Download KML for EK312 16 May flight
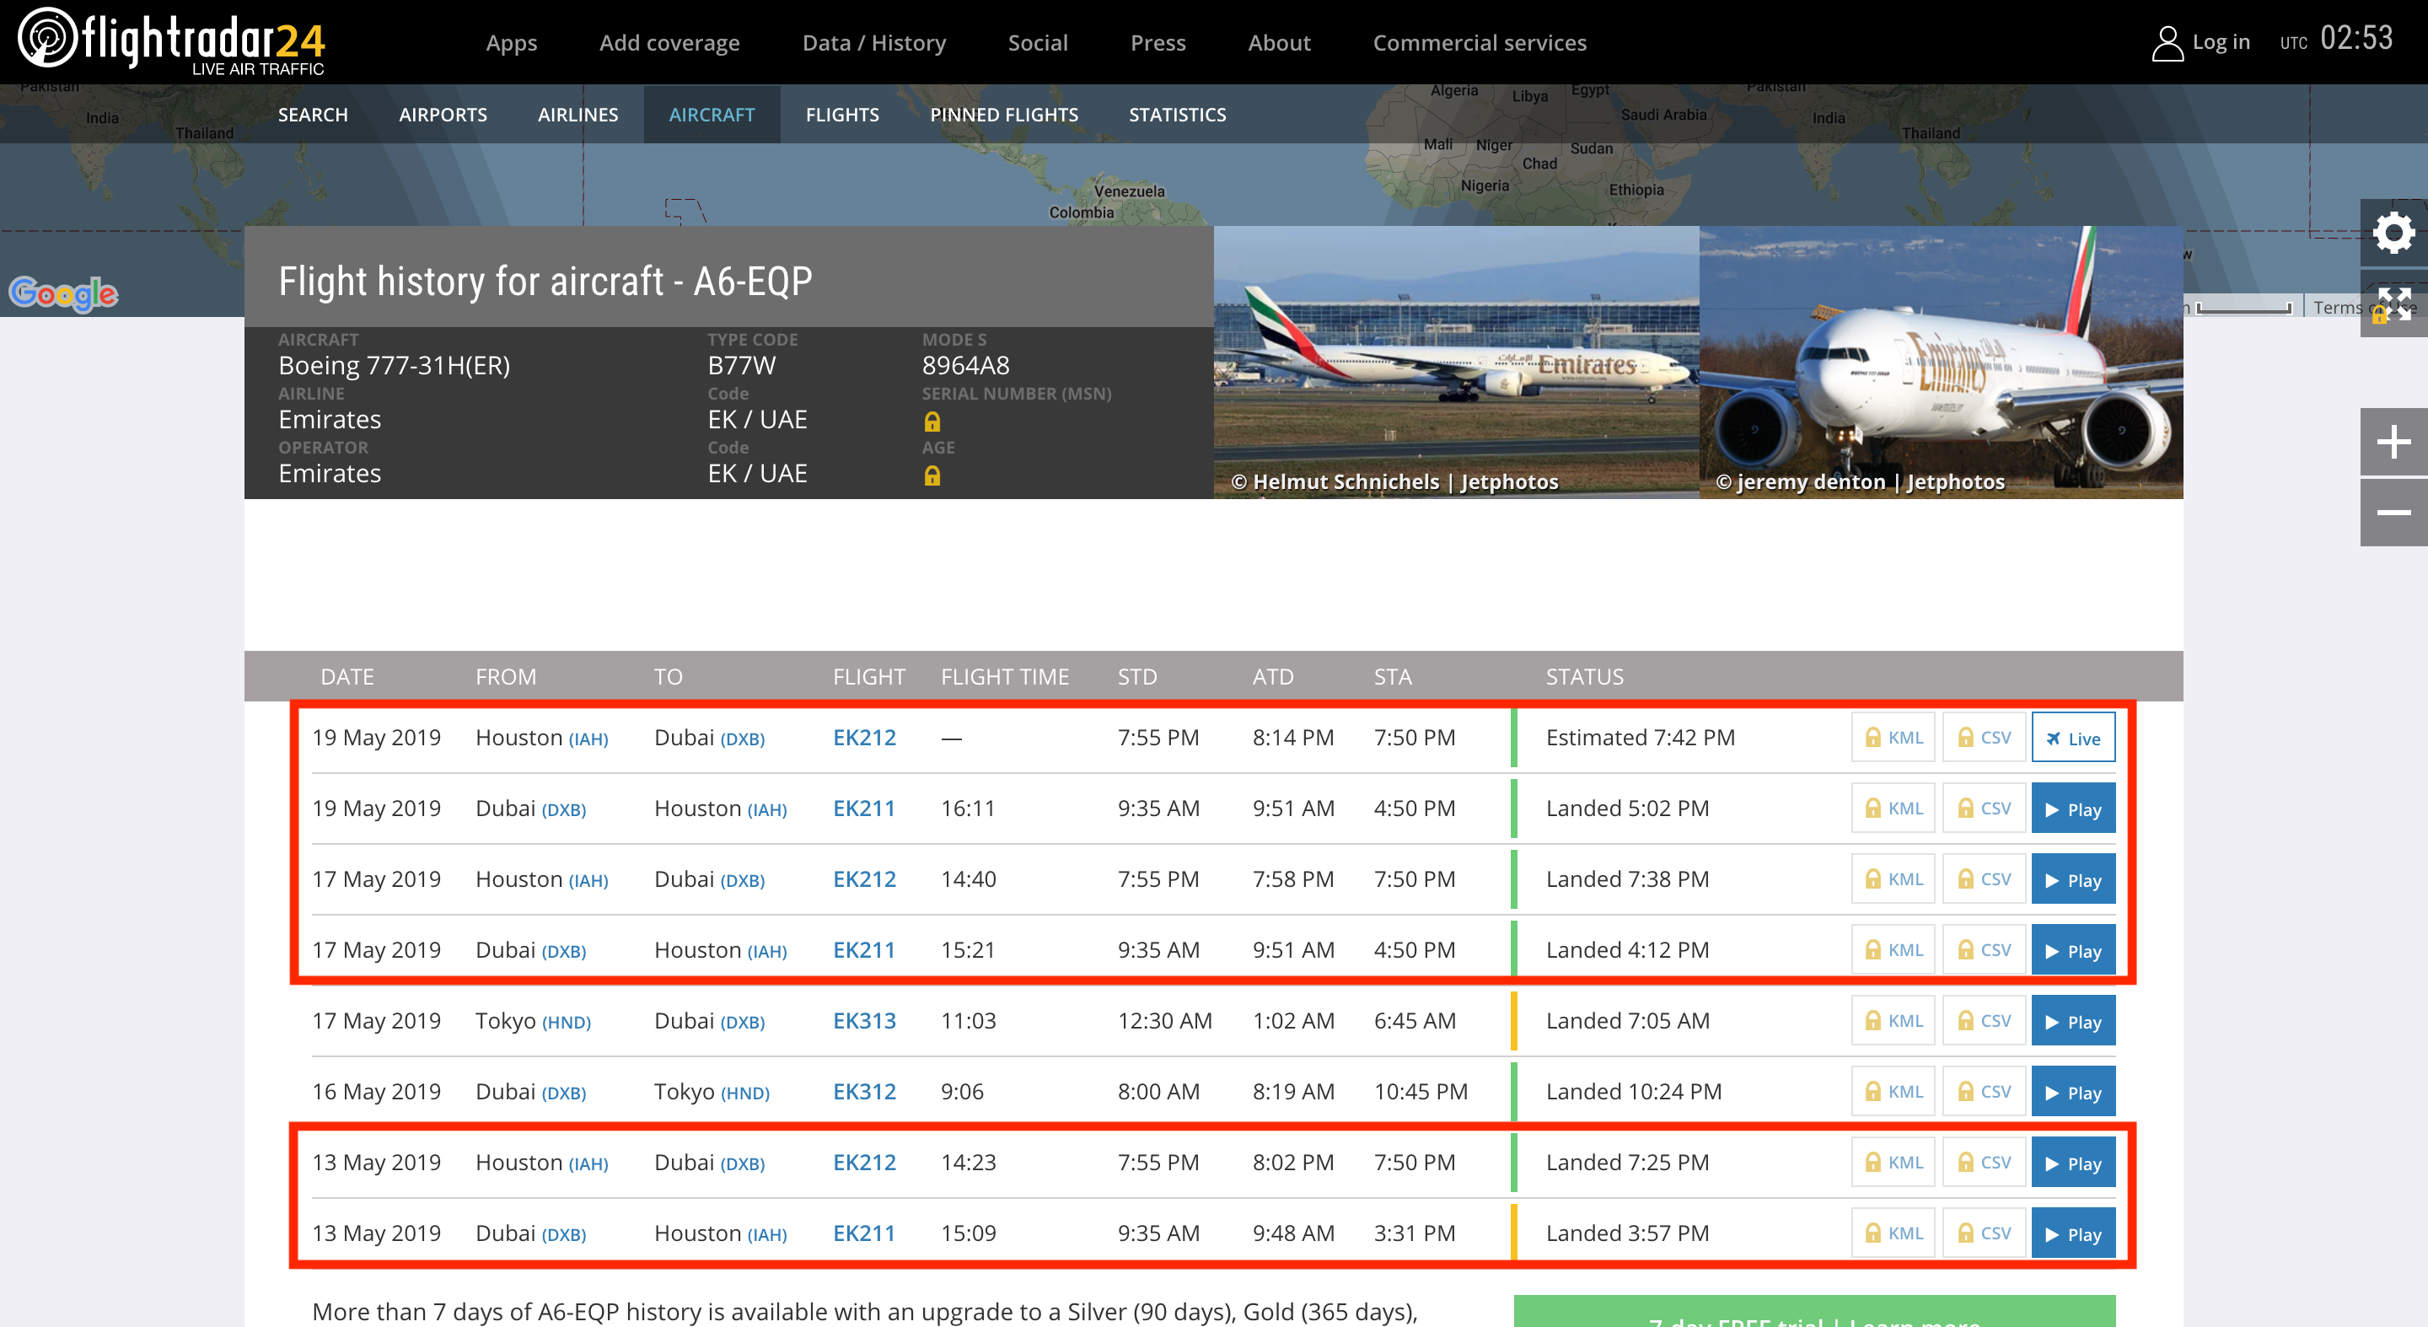2428x1327 pixels. [1893, 1092]
